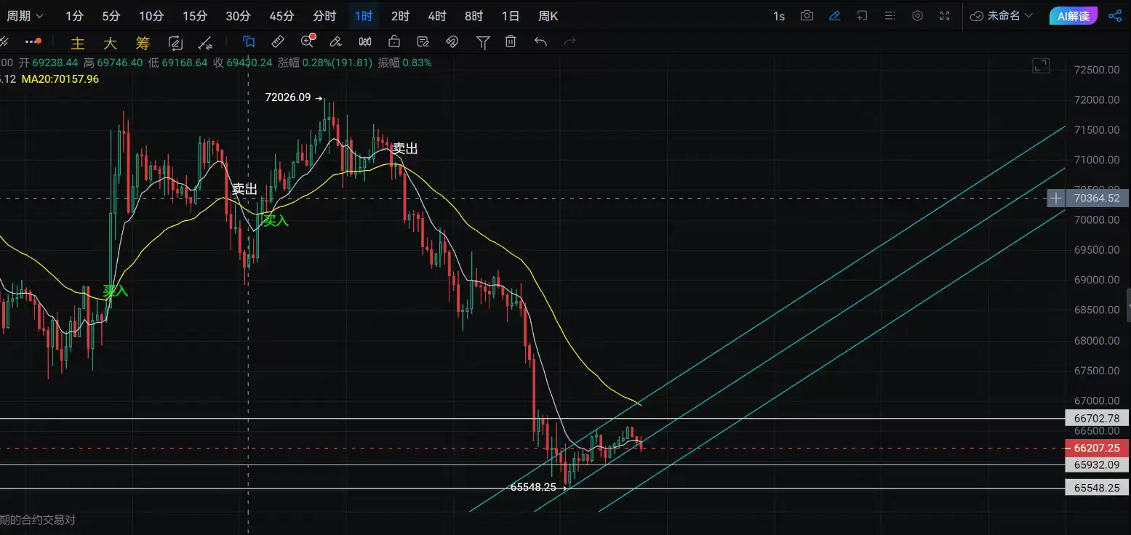Share the chart using share icon
1131x535 pixels.
tap(1114, 16)
